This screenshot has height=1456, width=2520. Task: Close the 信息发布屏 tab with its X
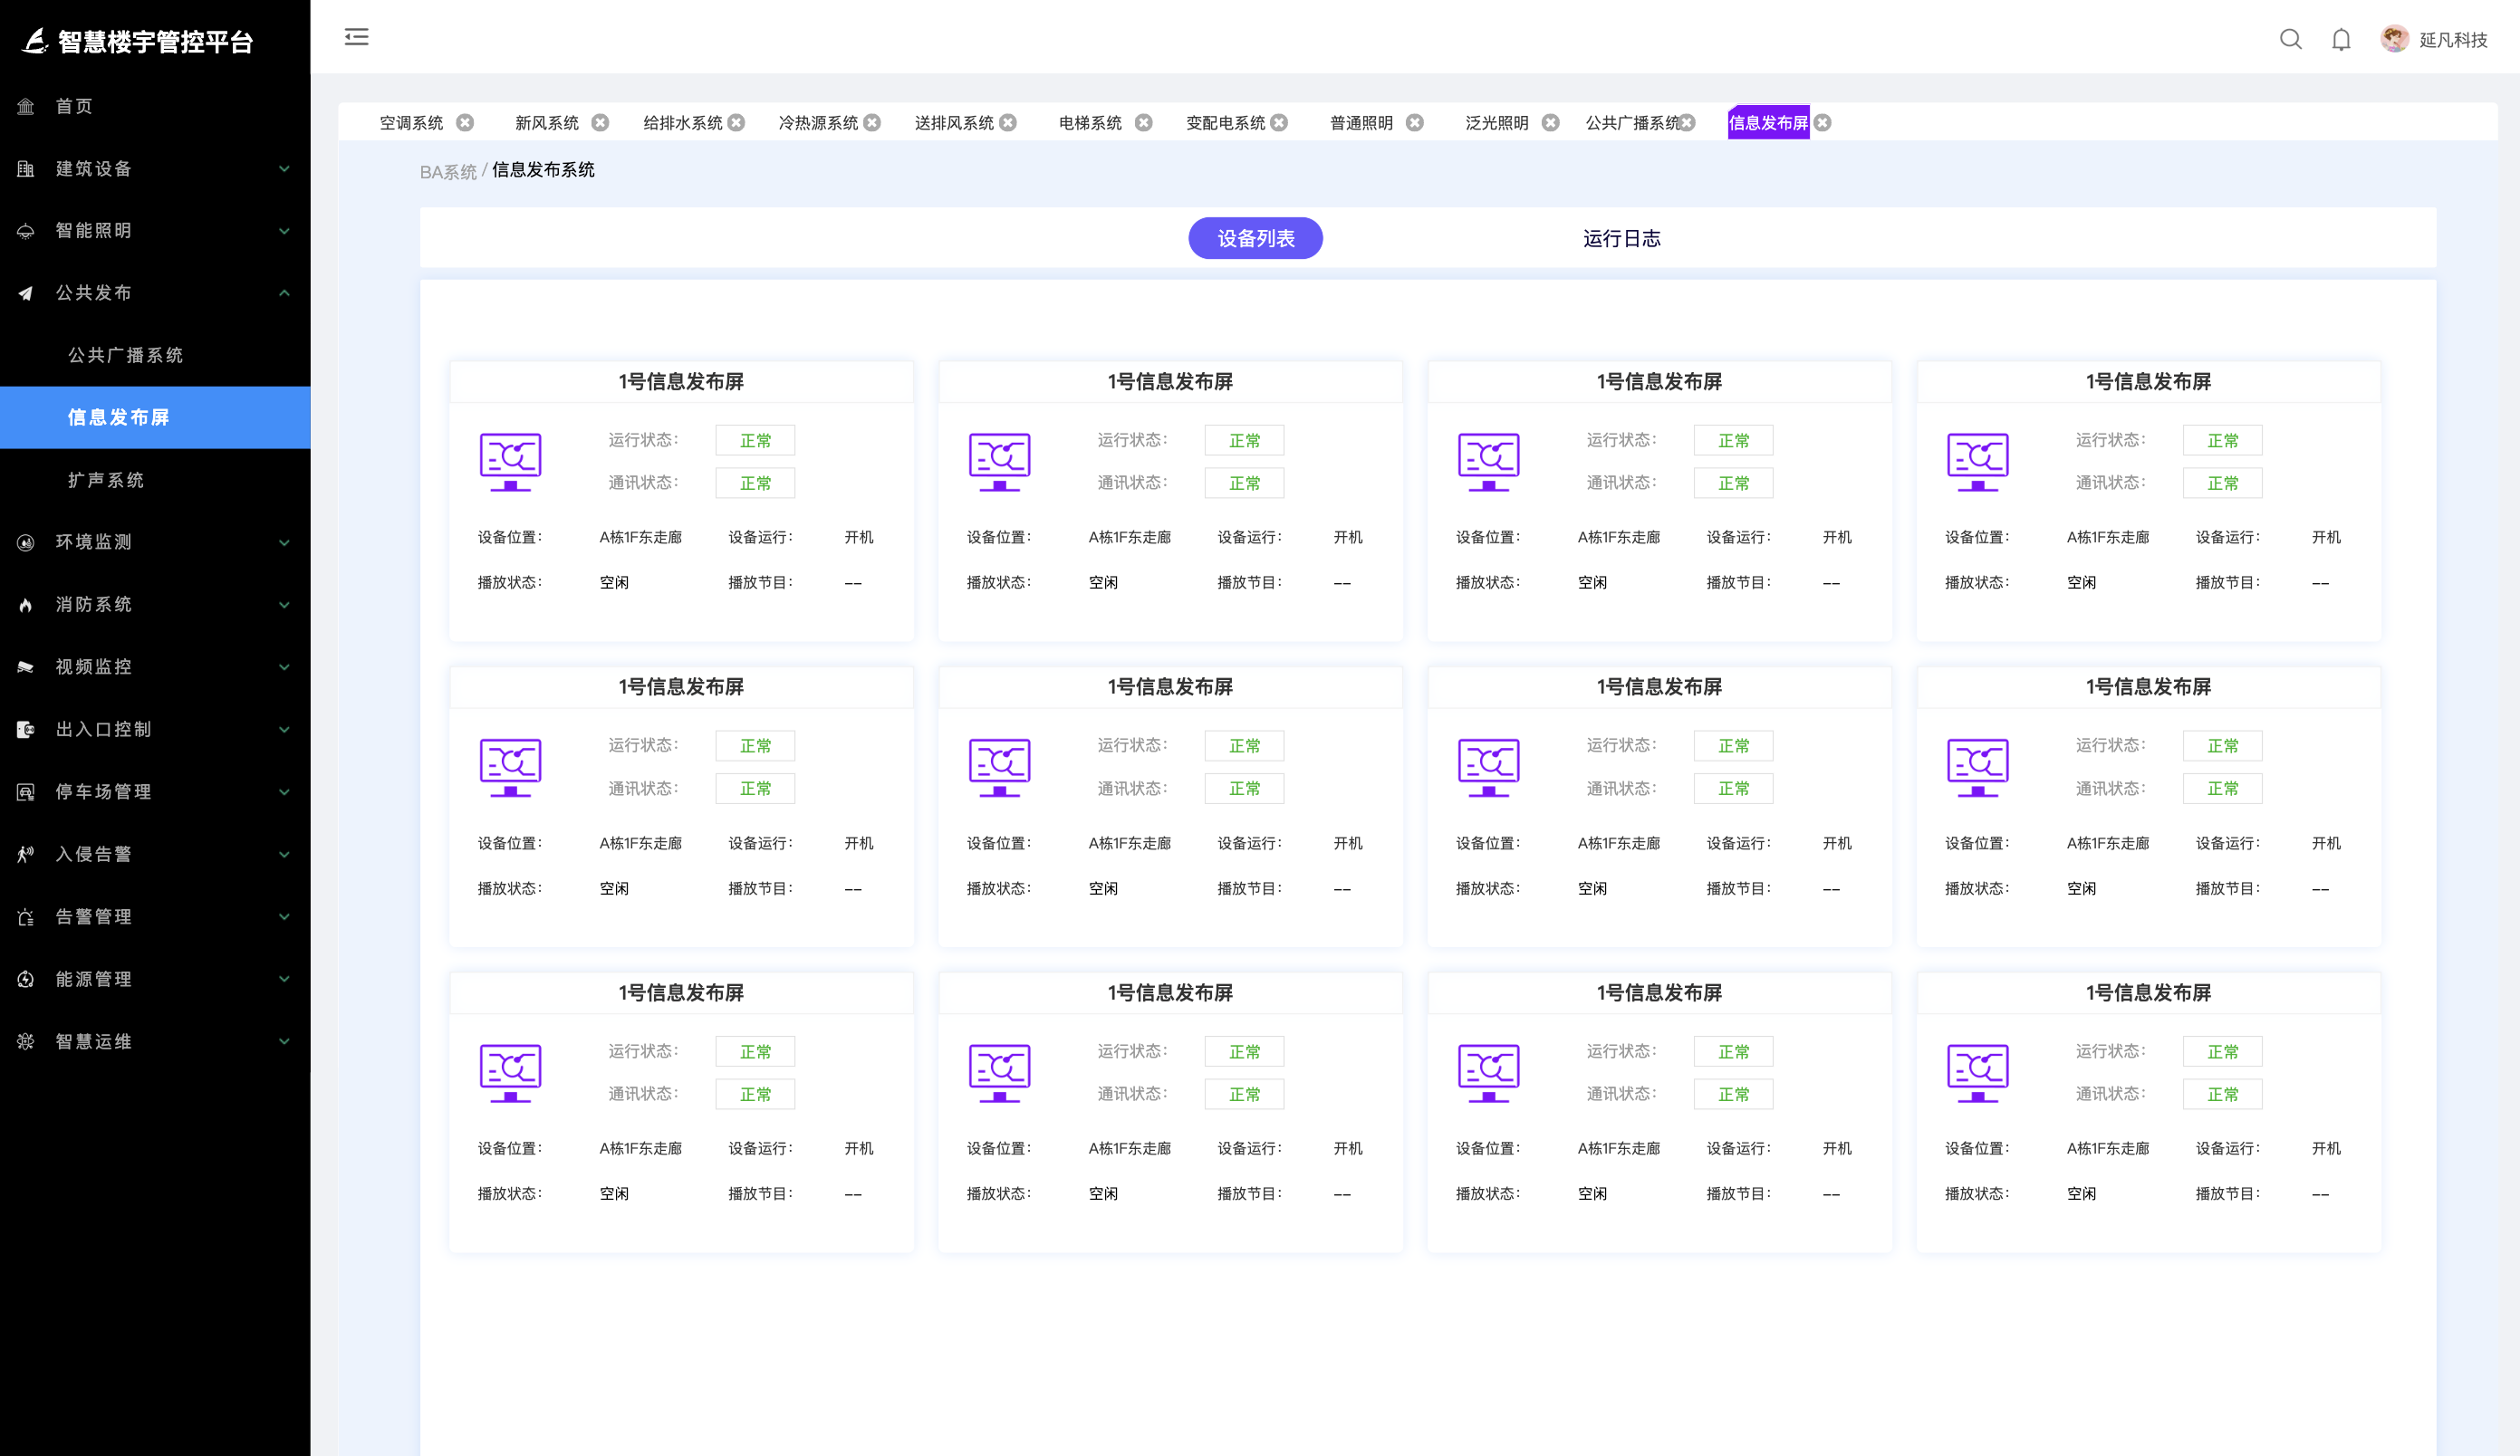pos(1823,123)
